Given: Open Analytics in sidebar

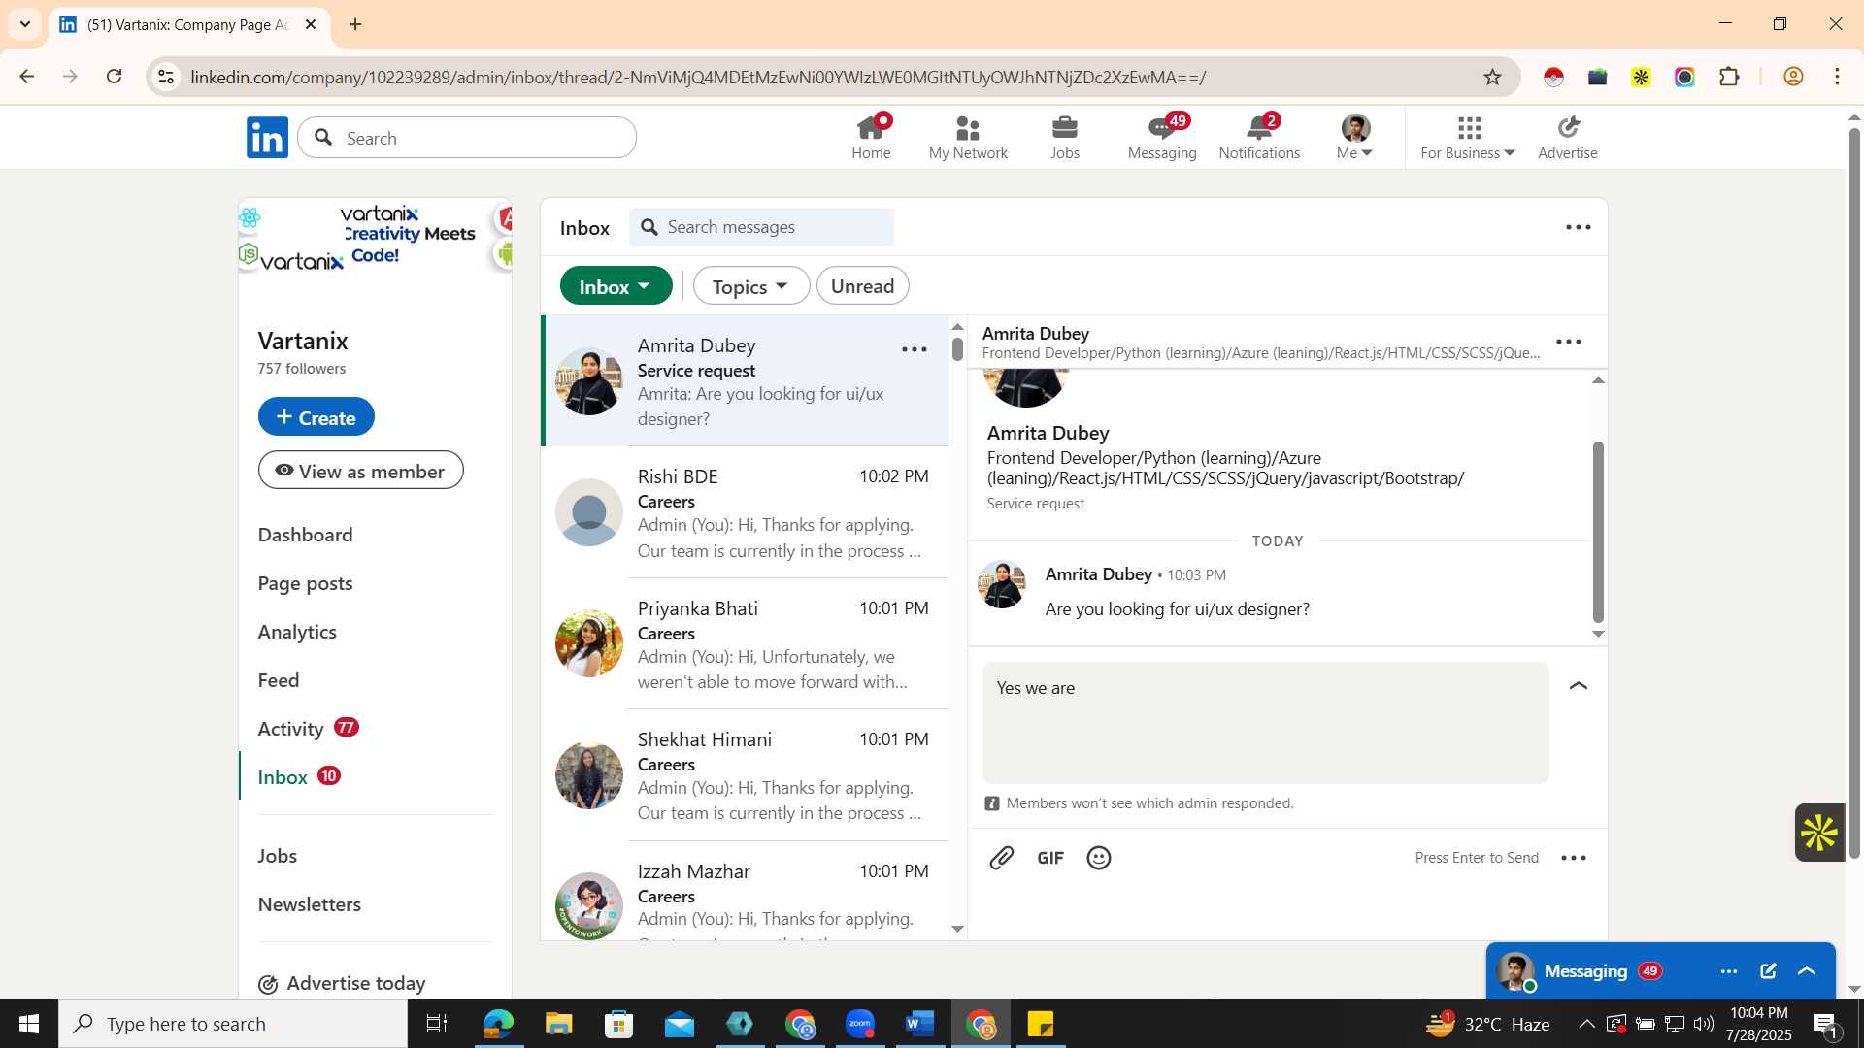Looking at the screenshot, I should 297,632.
